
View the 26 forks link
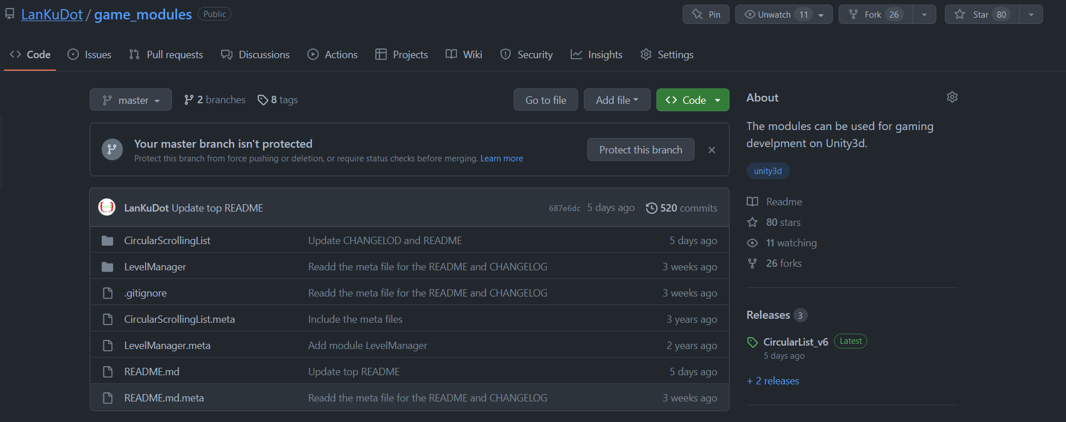click(775, 263)
